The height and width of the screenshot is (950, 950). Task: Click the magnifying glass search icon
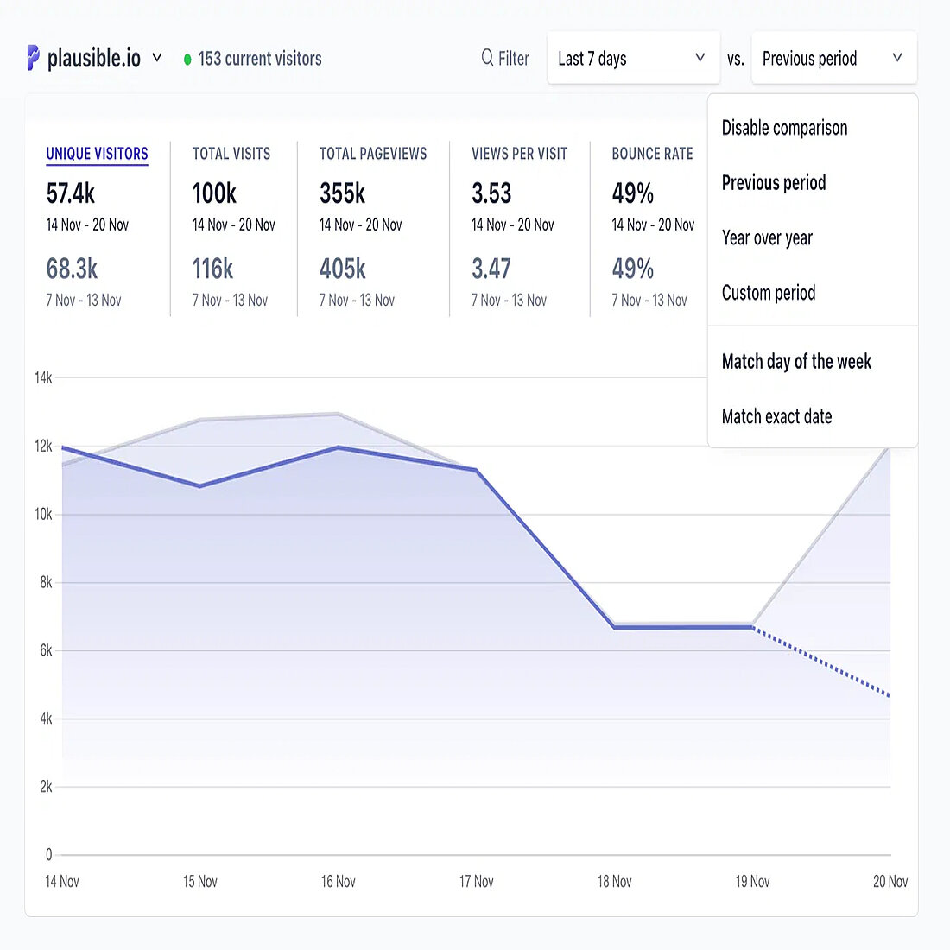coord(485,58)
